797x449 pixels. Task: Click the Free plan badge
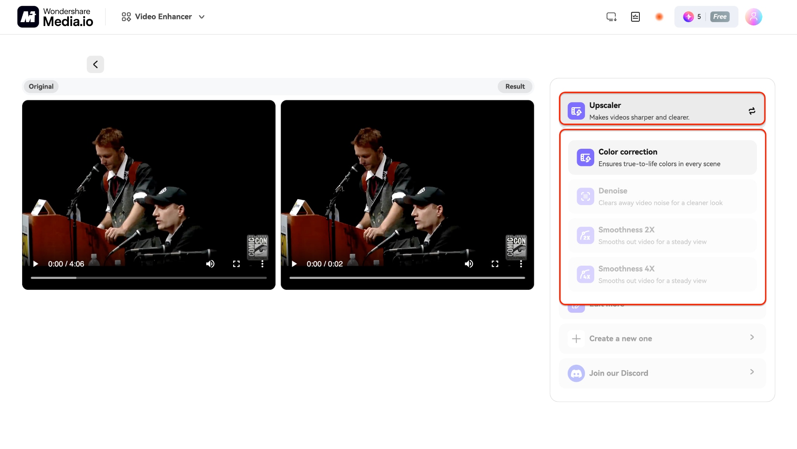coord(720,17)
